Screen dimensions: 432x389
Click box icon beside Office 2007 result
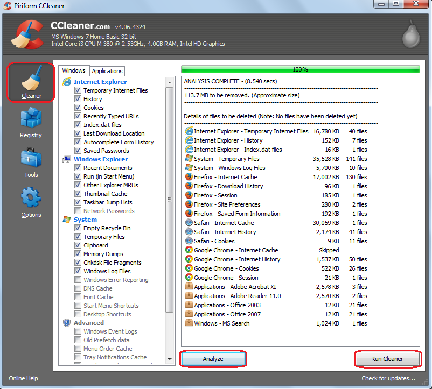[189, 314]
